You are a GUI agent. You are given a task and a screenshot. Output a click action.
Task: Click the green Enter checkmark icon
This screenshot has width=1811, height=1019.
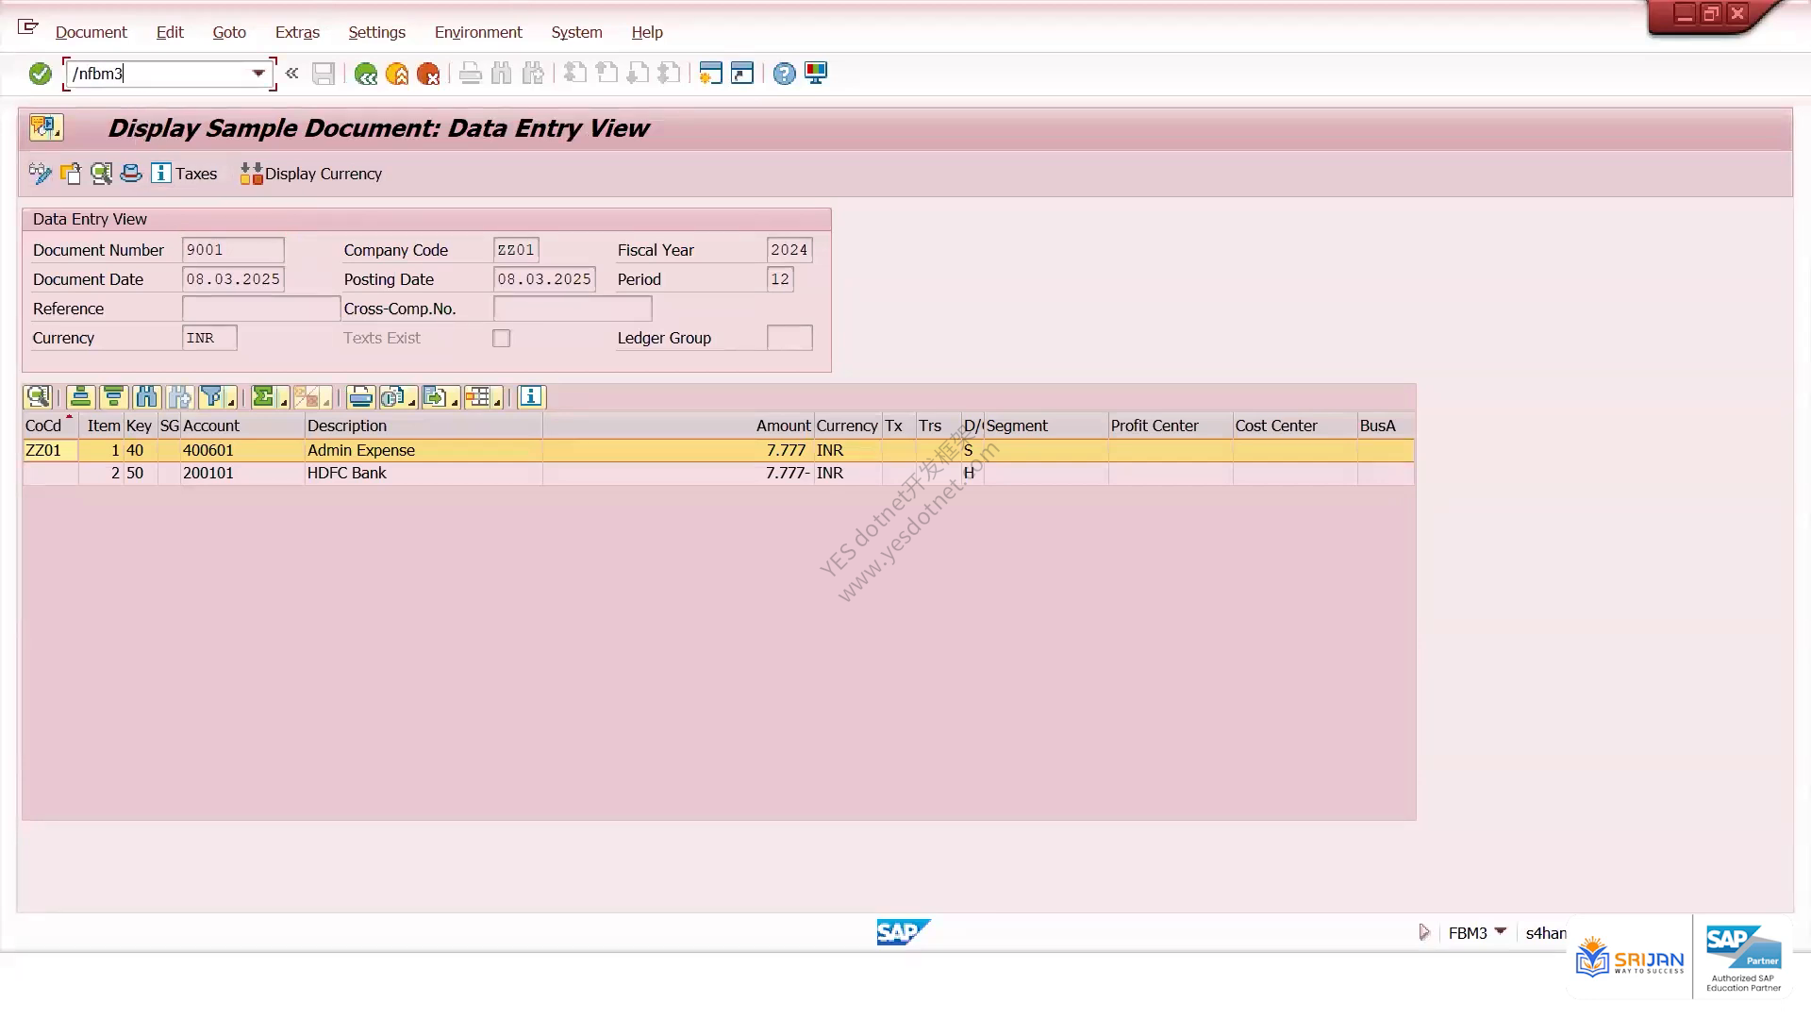40,74
